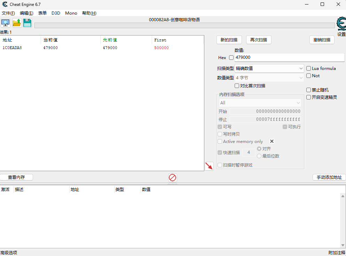Open Cheat Engine settings logo icon
Screen dimensions: 346x256
[341, 24]
